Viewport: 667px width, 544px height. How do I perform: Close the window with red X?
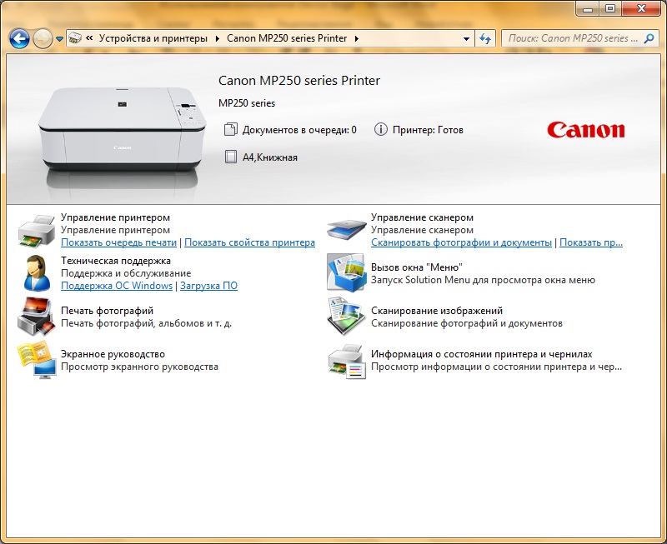(x=641, y=8)
